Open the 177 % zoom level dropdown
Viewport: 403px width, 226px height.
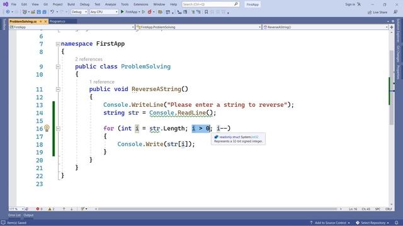pos(16,209)
